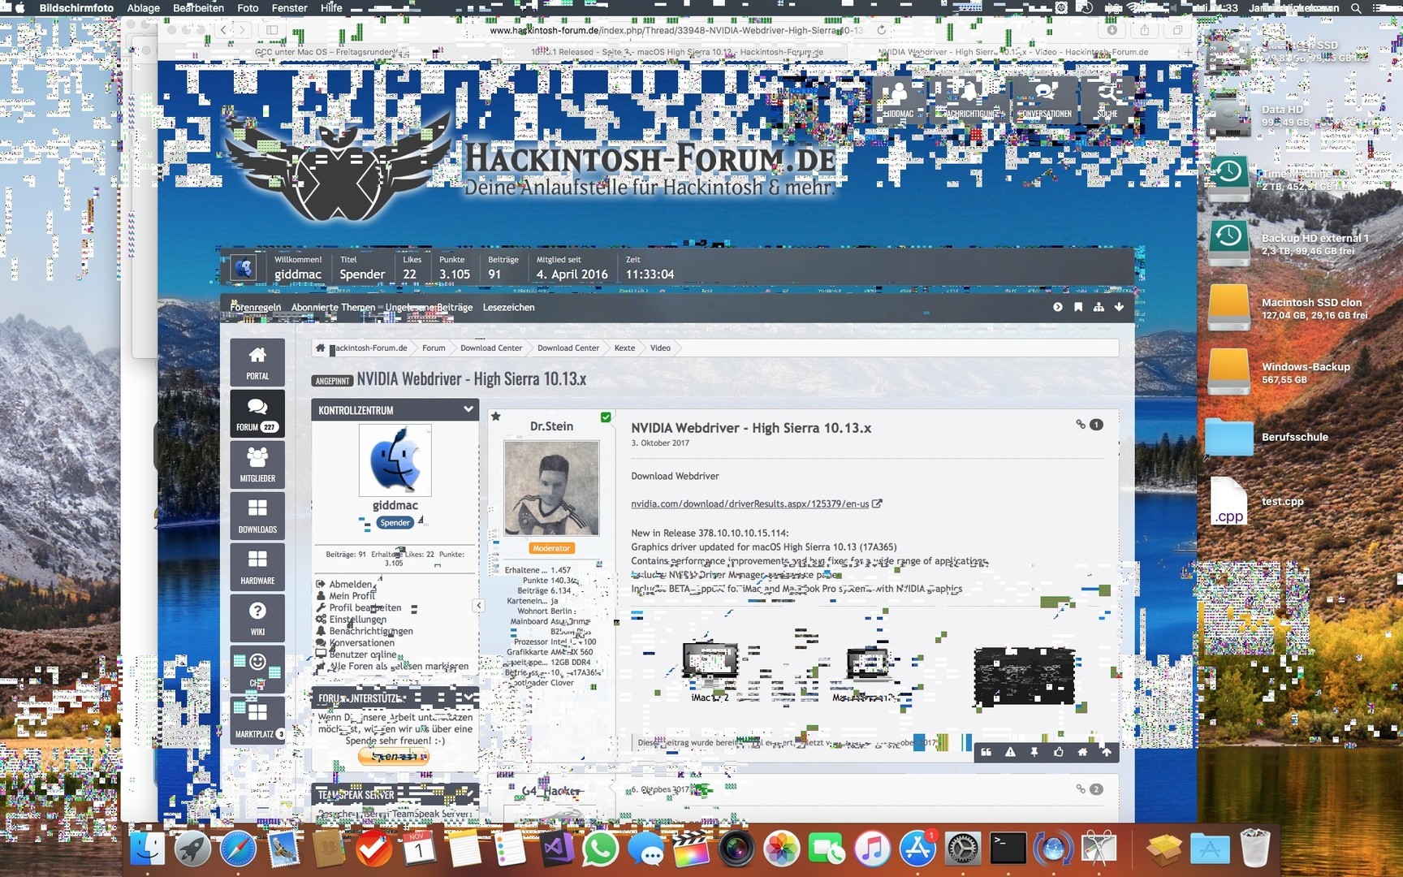Viewport: 1403px width, 877px height.
Task: Click Safari's Share toolbar button
Action: (1145, 30)
